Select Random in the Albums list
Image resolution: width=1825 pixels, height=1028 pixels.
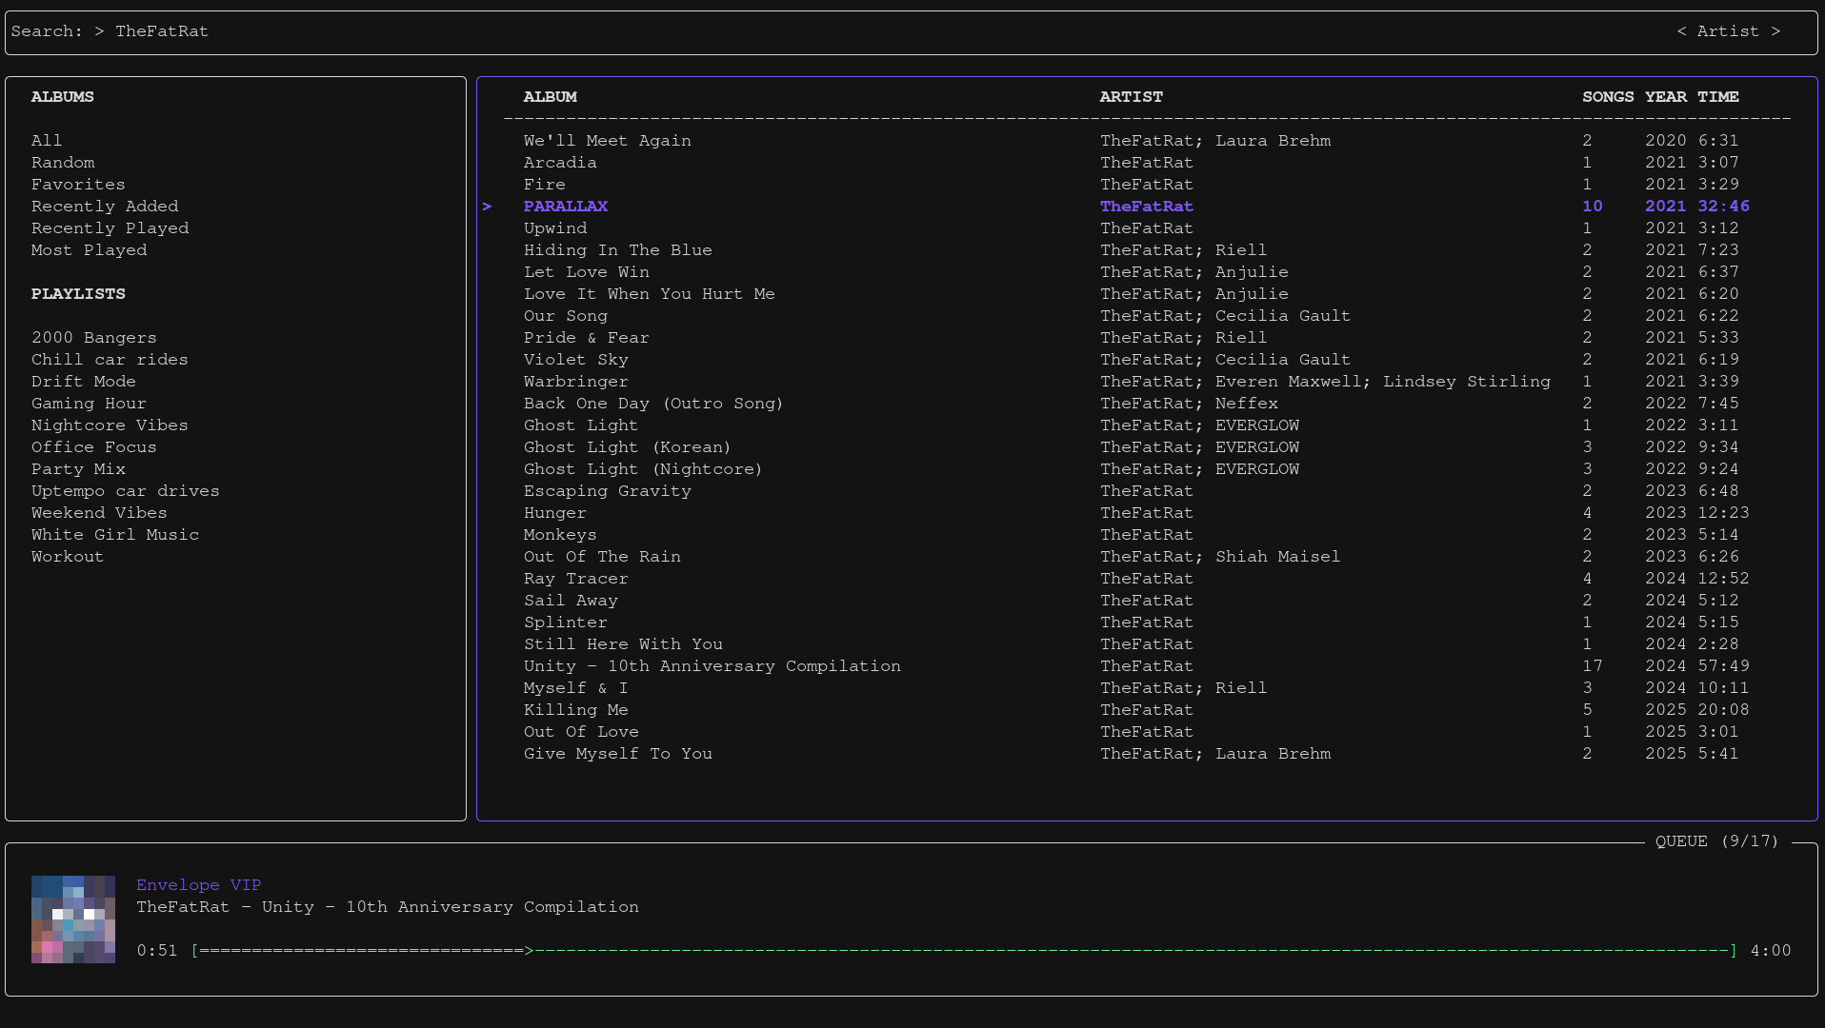click(63, 163)
